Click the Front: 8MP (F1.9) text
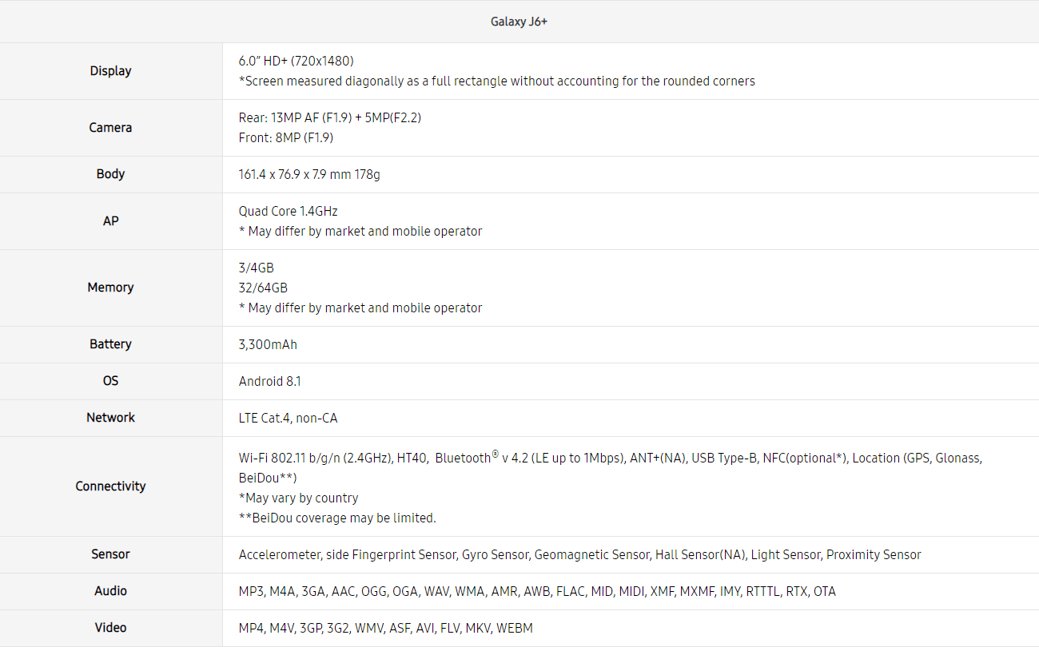1039x647 pixels. 285,137
